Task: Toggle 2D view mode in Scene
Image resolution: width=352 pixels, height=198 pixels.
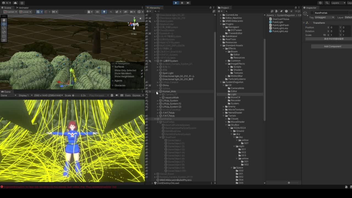Action: click(97, 12)
